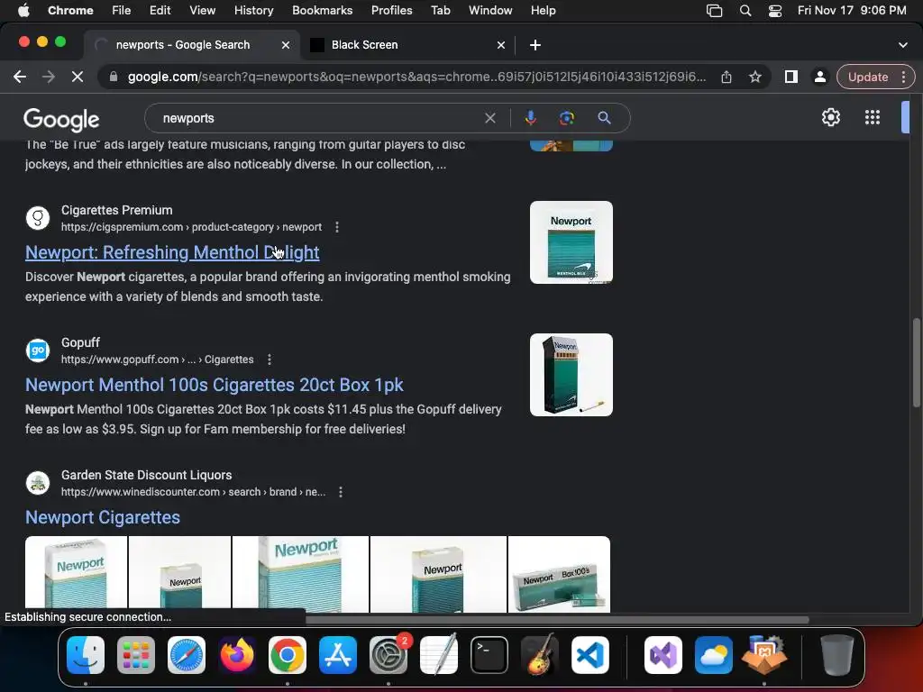This screenshot has height=692, width=923.
Task: Open Terminal from the Dock
Action: [489, 655]
